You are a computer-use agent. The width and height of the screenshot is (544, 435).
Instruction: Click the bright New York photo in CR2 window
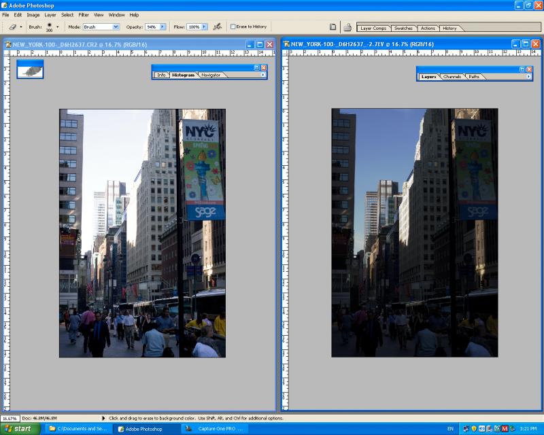142,233
